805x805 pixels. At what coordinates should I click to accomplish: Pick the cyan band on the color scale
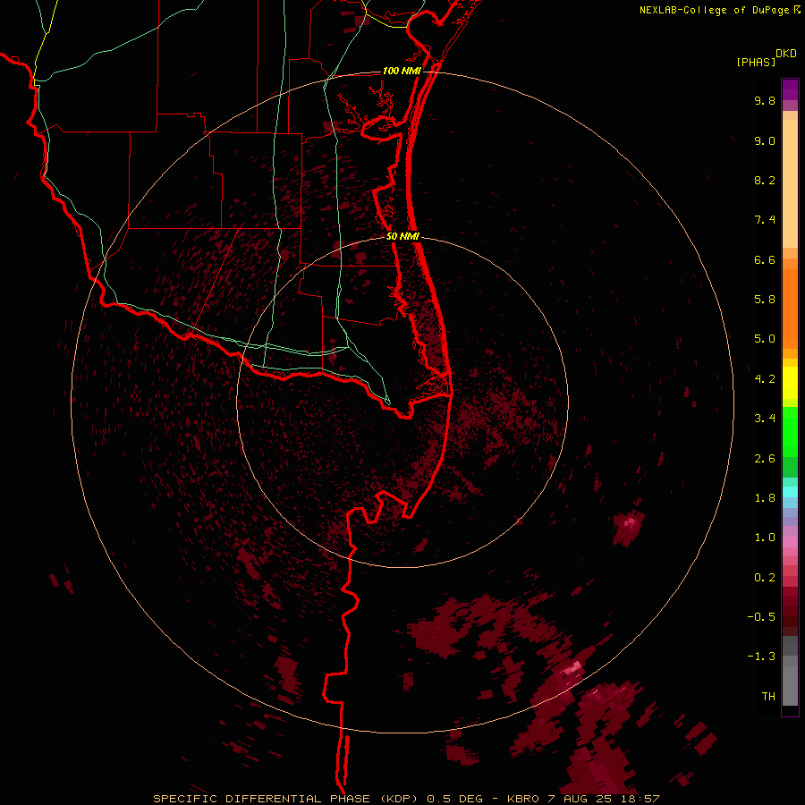point(790,492)
